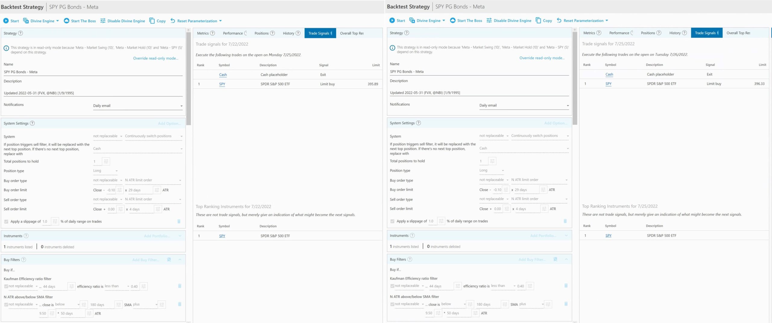Viewport: 772px width, 323px height.
Task: Expand Reset Parameterization dropdown in right window
Action: coord(607,20)
